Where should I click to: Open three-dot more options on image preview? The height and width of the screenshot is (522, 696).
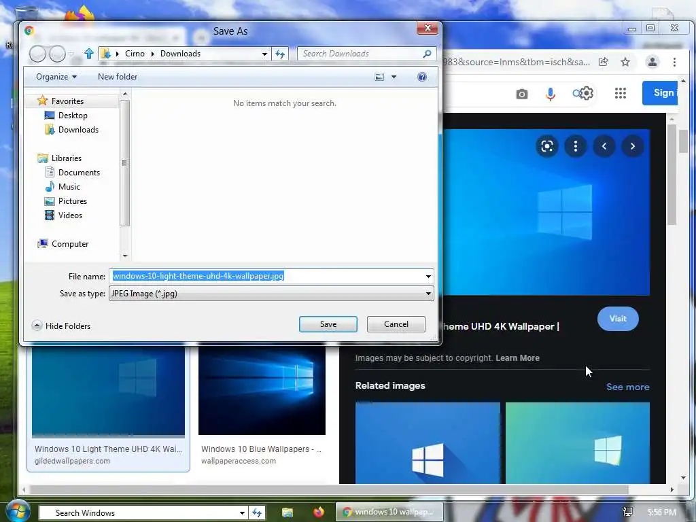pyautogui.click(x=575, y=146)
